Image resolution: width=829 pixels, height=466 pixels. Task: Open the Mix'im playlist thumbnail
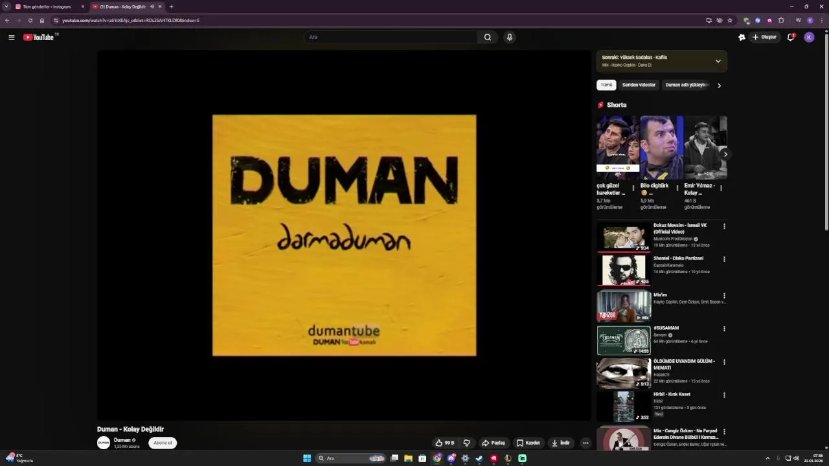(624, 305)
